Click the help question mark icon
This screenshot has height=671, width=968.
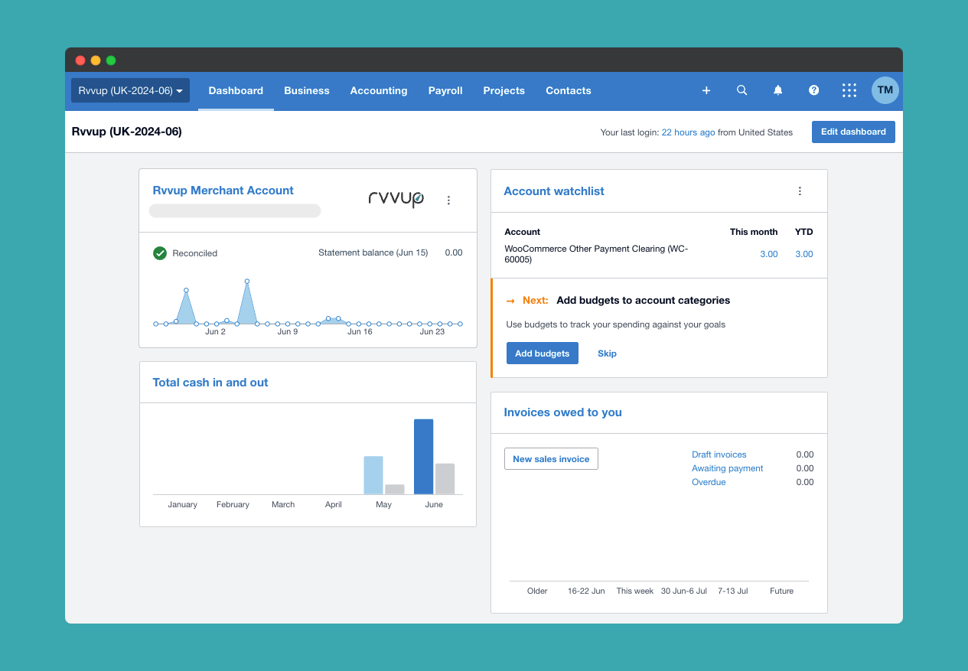[x=813, y=90]
